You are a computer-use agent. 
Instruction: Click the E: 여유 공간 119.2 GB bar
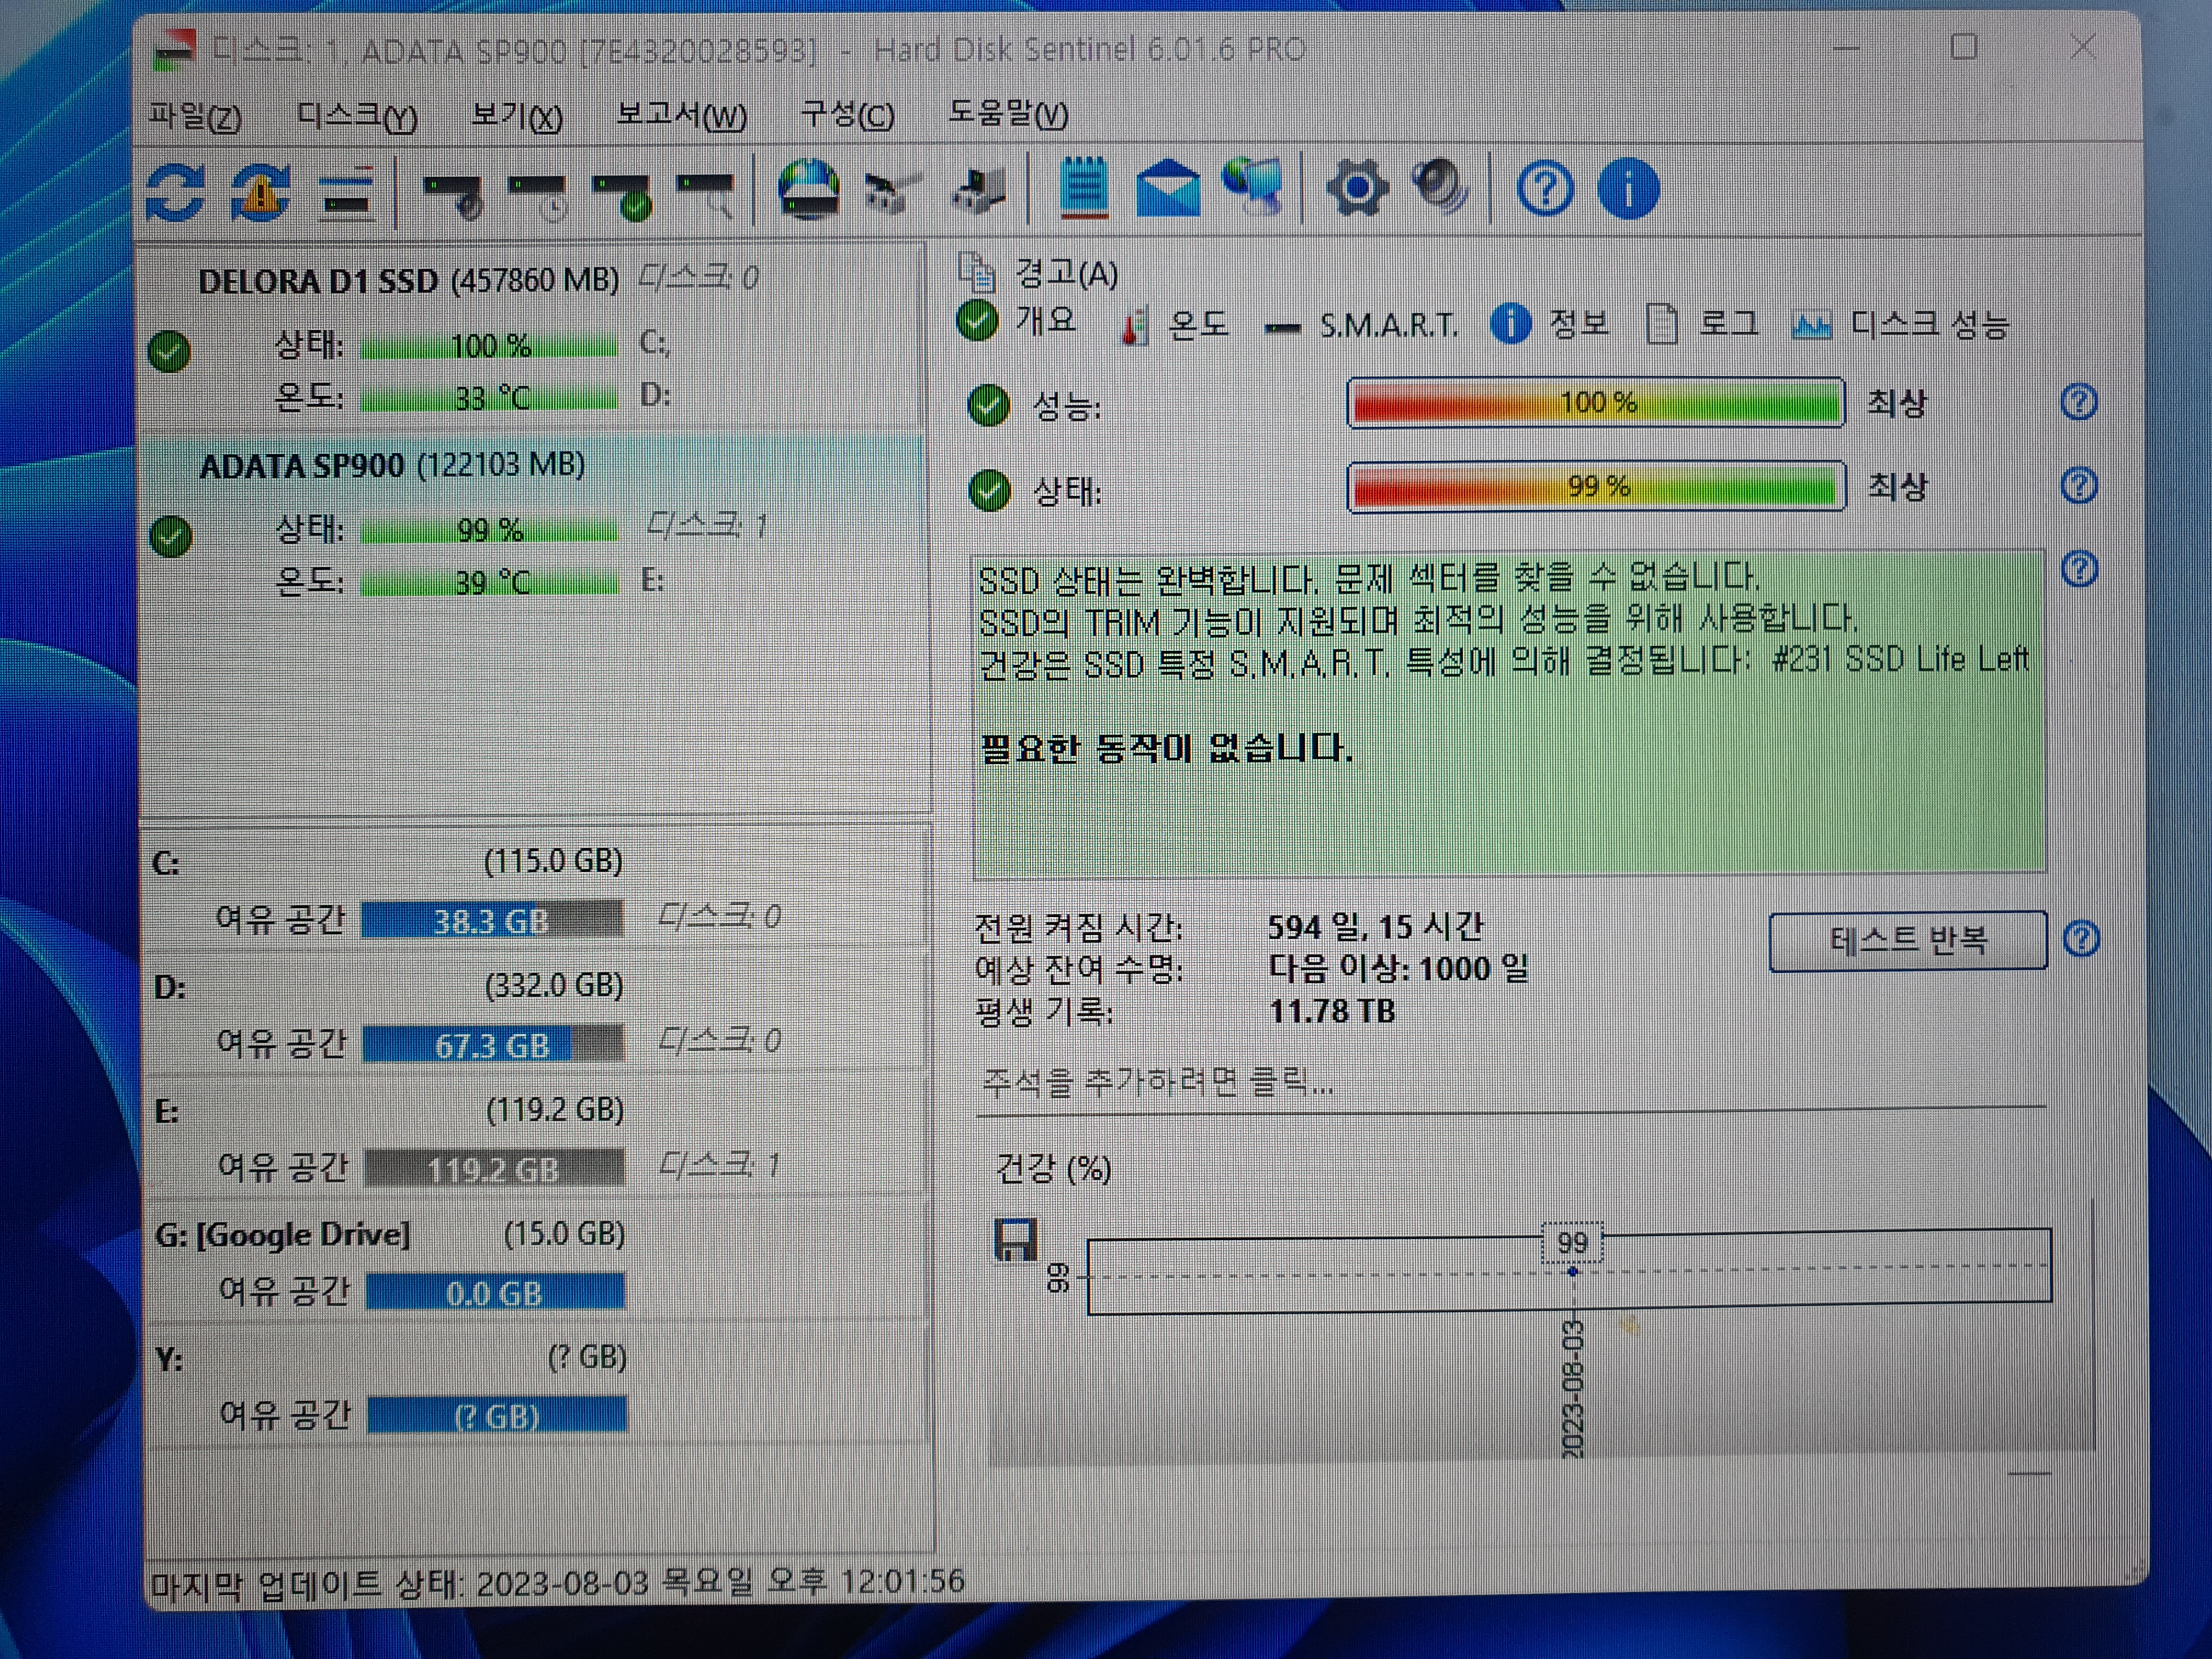click(x=494, y=1169)
